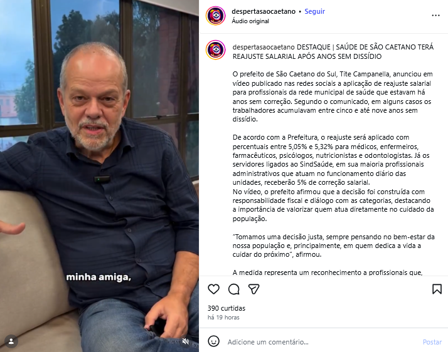Unmute the video using the speaker icon
The width and height of the screenshot is (448, 352).
click(186, 341)
